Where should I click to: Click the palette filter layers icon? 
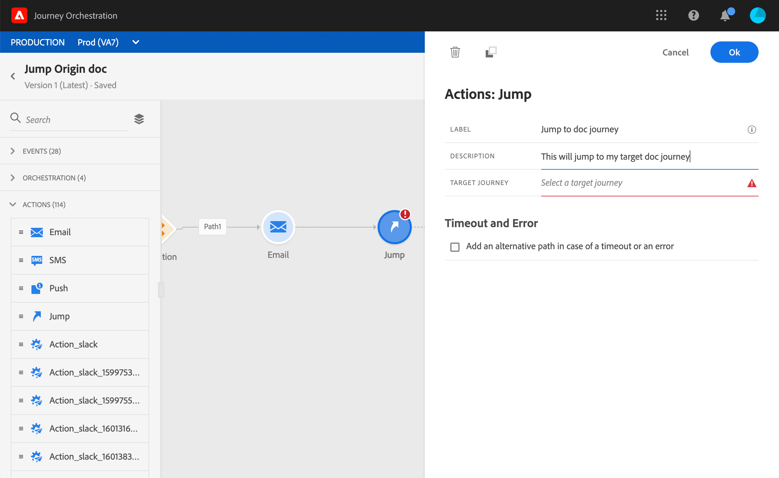[x=139, y=119]
